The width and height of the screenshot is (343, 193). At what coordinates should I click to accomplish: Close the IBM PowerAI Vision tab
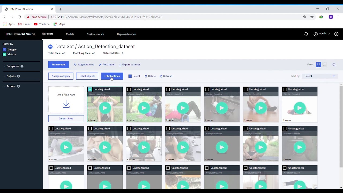coord(52,9)
